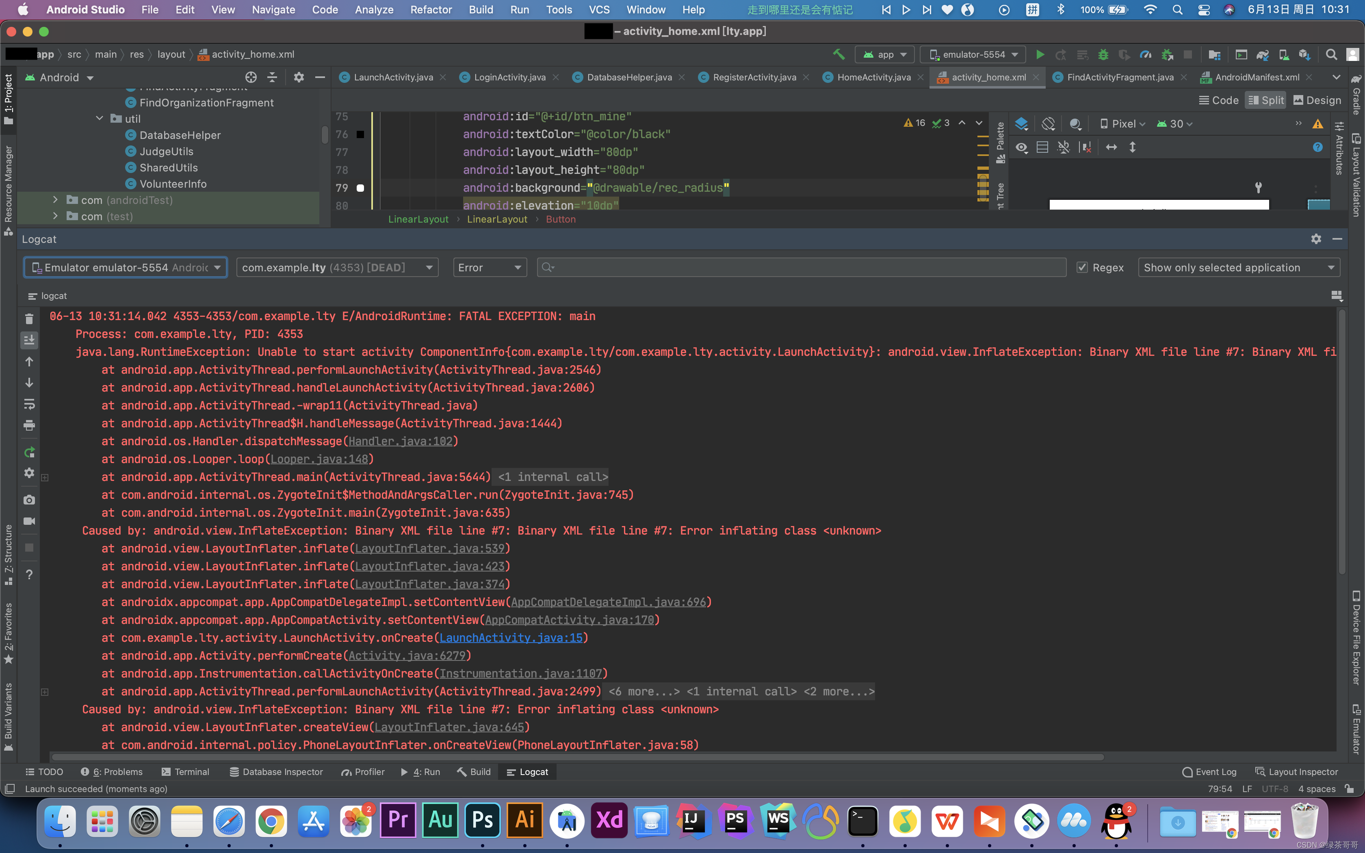Open the LaunchActivity.java:15 stack trace link
Image resolution: width=1365 pixels, height=853 pixels.
click(x=511, y=637)
